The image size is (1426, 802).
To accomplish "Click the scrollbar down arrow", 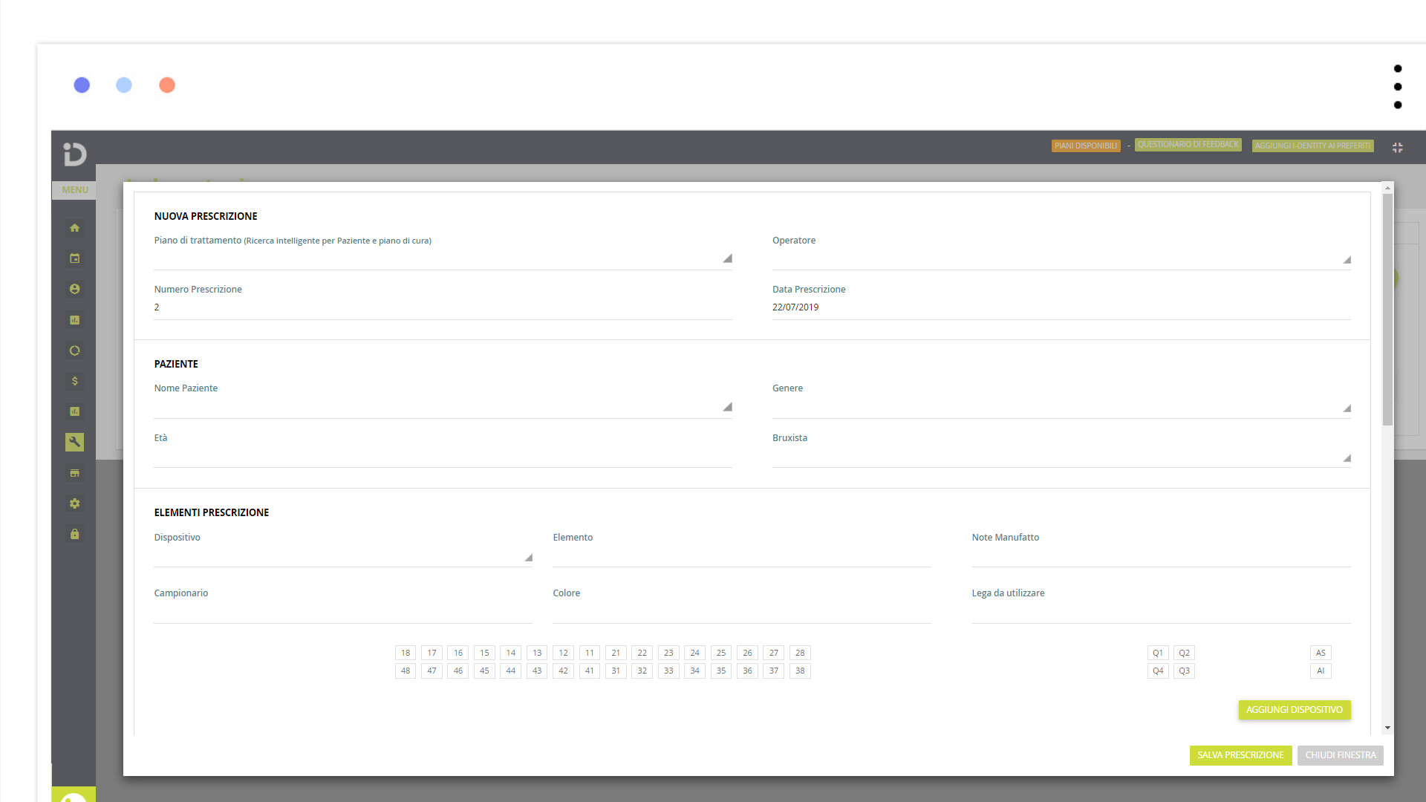I will coord(1387,728).
